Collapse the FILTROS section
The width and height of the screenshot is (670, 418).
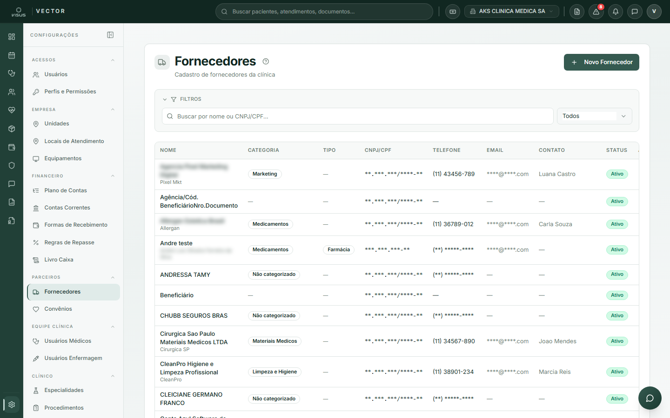182,99
